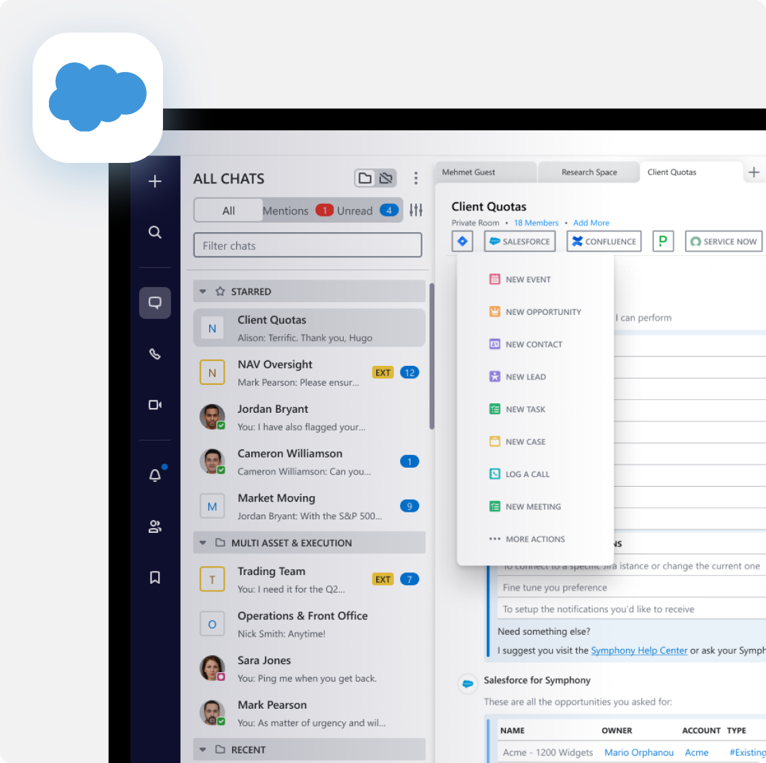Click the plus icon in left sidebar
This screenshot has width=766, height=763.
[155, 181]
